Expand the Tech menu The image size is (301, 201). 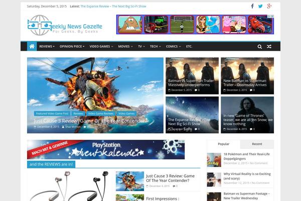[x=156, y=46]
